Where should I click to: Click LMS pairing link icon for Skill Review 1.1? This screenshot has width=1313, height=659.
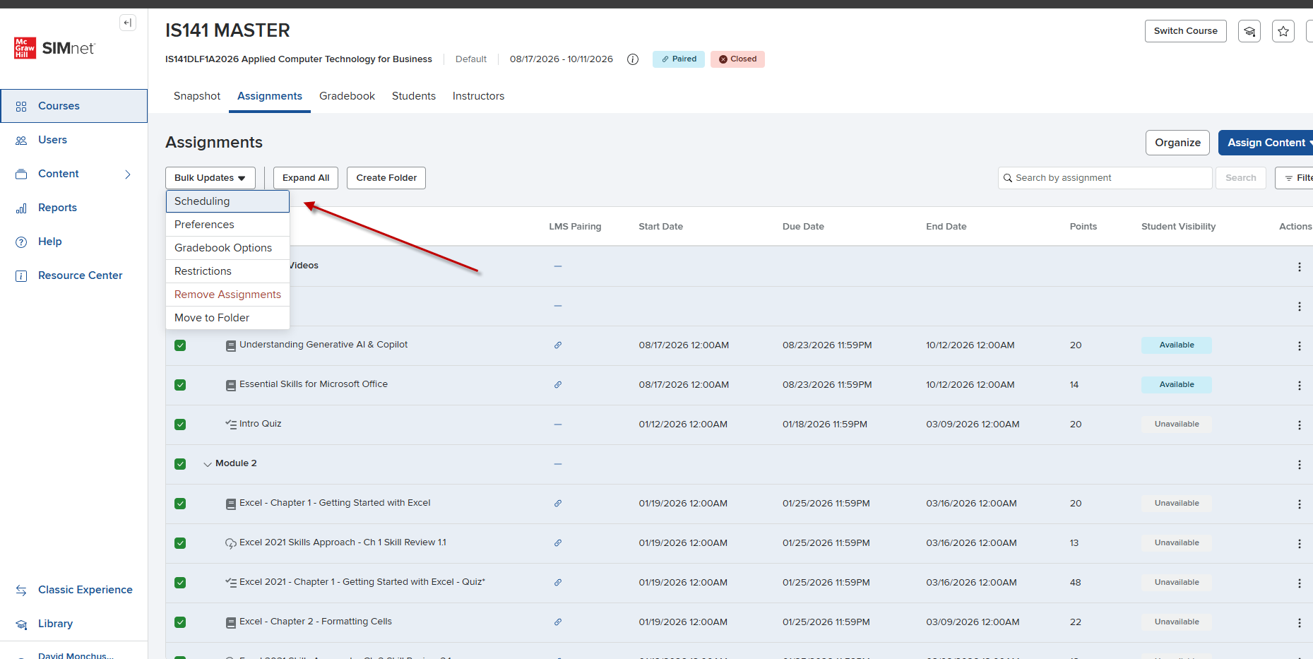(558, 543)
